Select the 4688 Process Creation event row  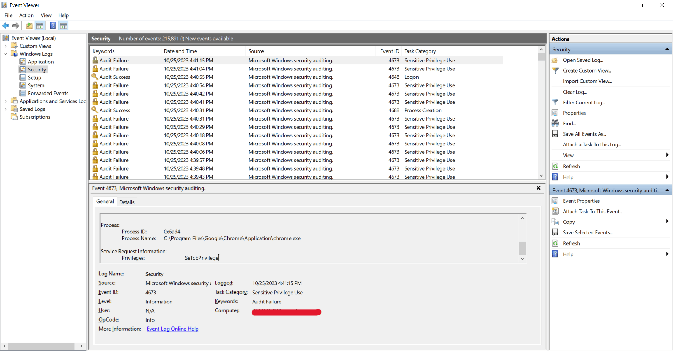pyautogui.click(x=296, y=110)
